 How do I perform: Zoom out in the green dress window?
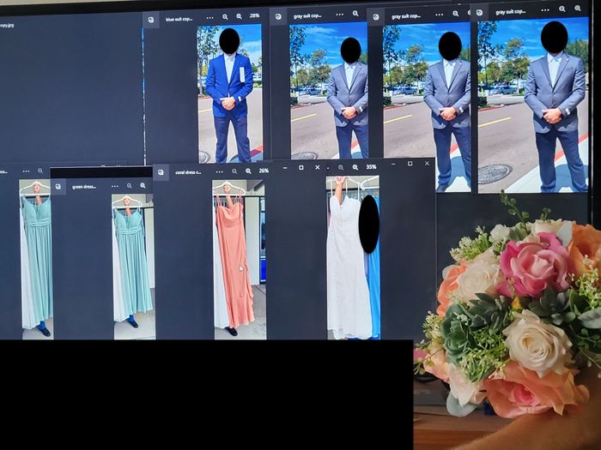[x=130, y=185]
